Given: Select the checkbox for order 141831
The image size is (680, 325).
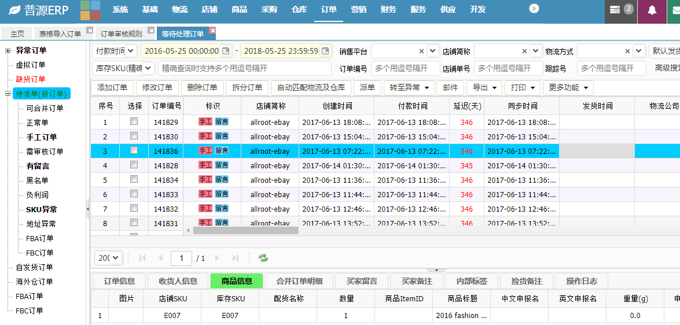Looking at the screenshot, I should pyautogui.click(x=134, y=223).
